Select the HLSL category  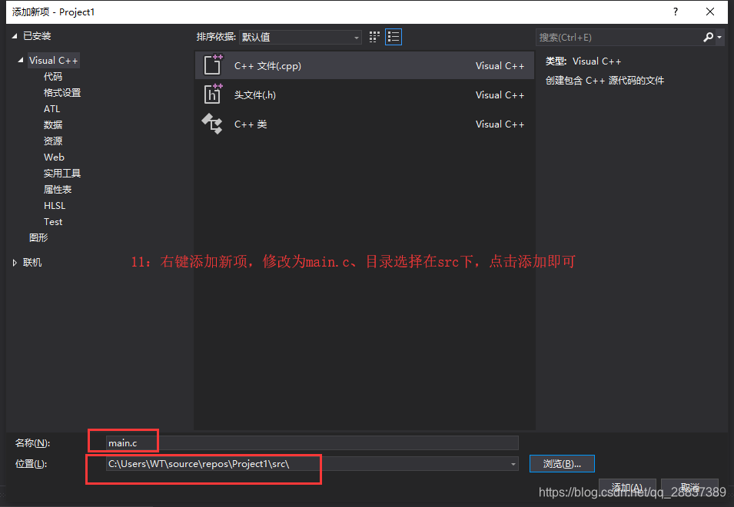pyautogui.click(x=55, y=205)
